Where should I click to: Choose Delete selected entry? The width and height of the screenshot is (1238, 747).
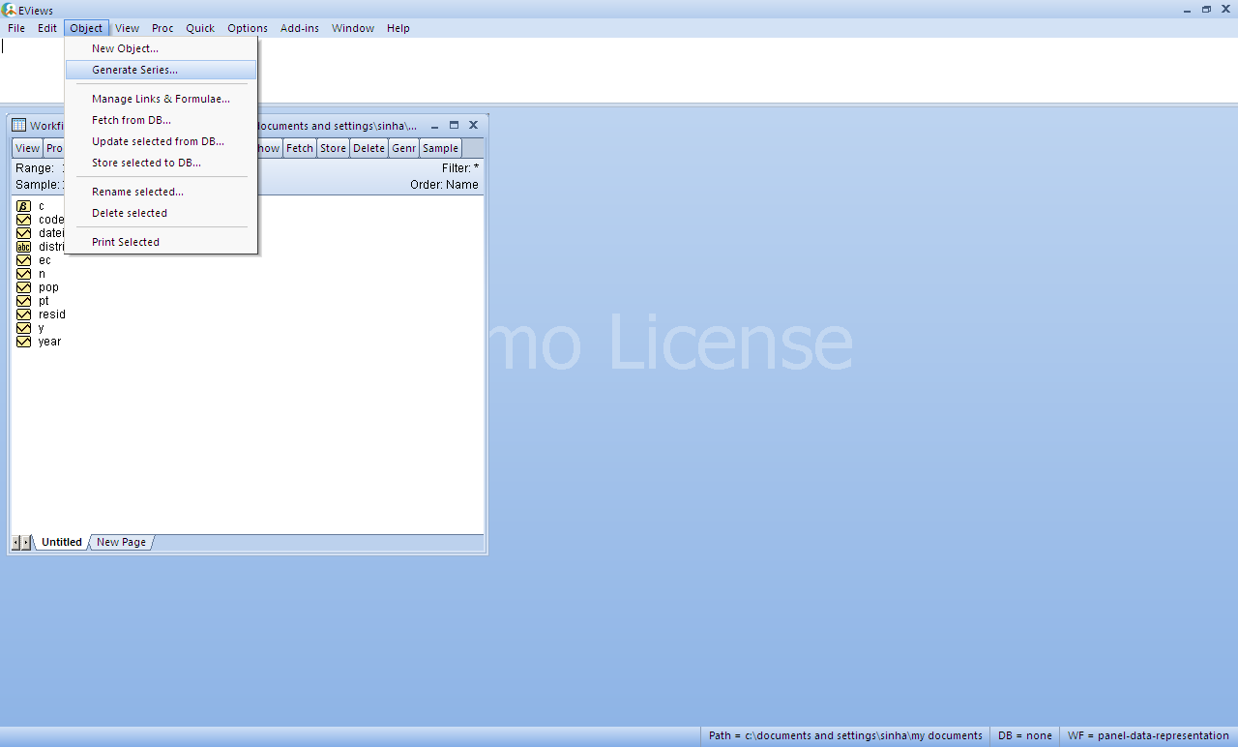161,213
